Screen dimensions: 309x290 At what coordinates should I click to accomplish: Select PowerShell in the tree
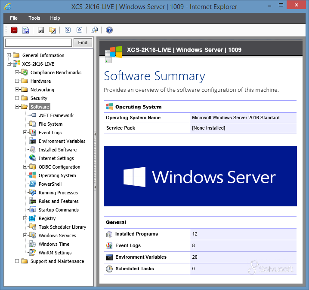pyautogui.click(x=50, y=184)
